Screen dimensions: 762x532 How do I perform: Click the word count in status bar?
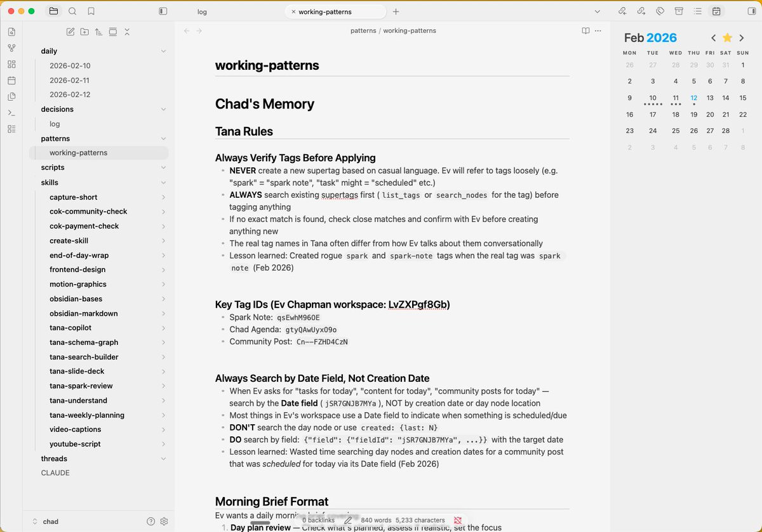376,520
